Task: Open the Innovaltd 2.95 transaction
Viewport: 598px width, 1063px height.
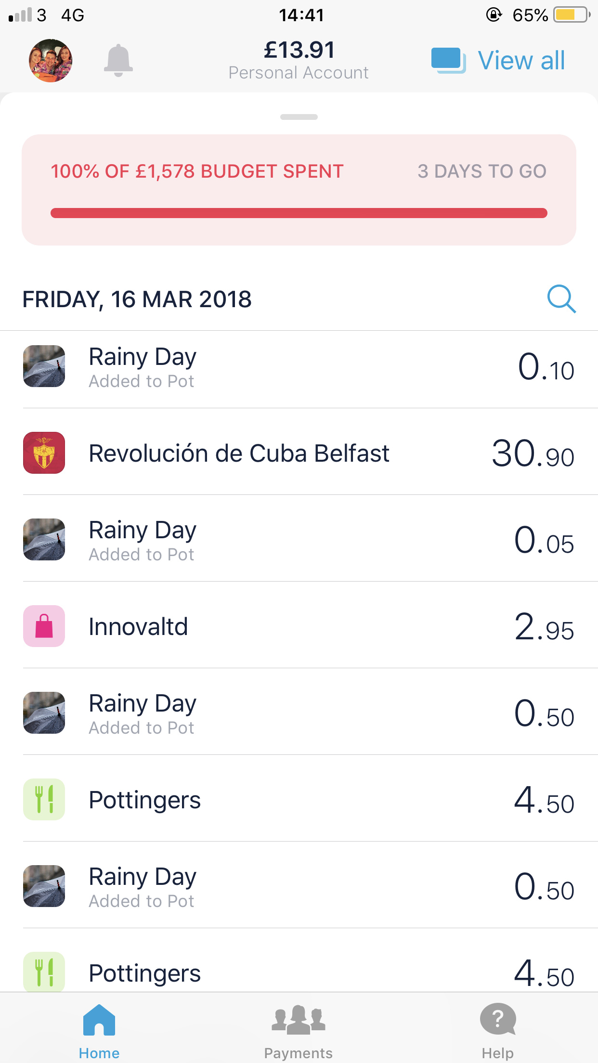Action: [299, 626]
